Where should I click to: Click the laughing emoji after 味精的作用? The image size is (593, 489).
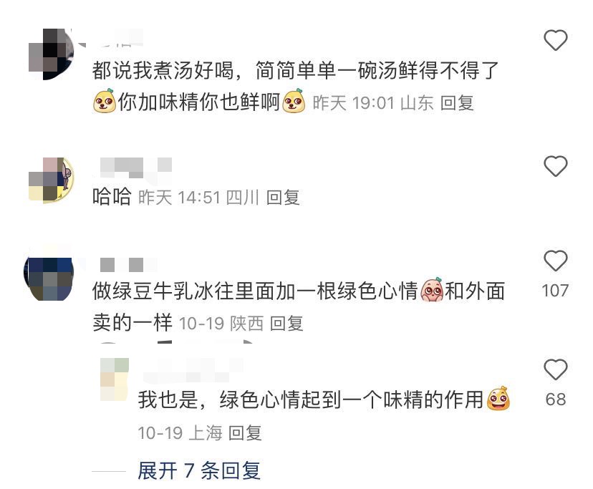(x=498, y=399)
